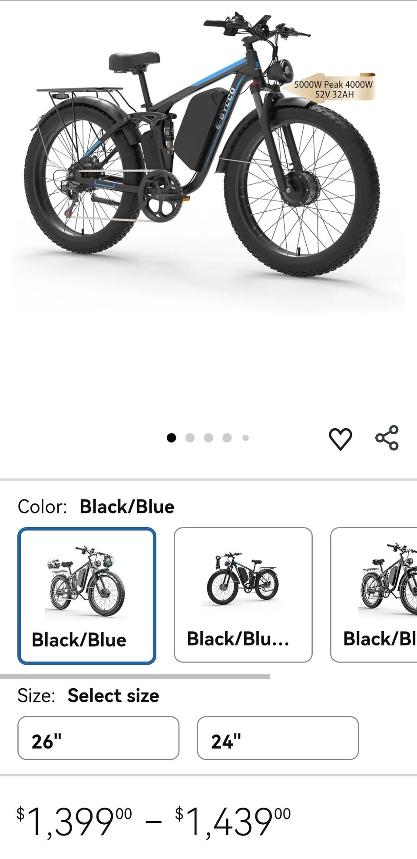Tap the small fifth carousel dot
417x859 pixels.
tap(245, 438)
